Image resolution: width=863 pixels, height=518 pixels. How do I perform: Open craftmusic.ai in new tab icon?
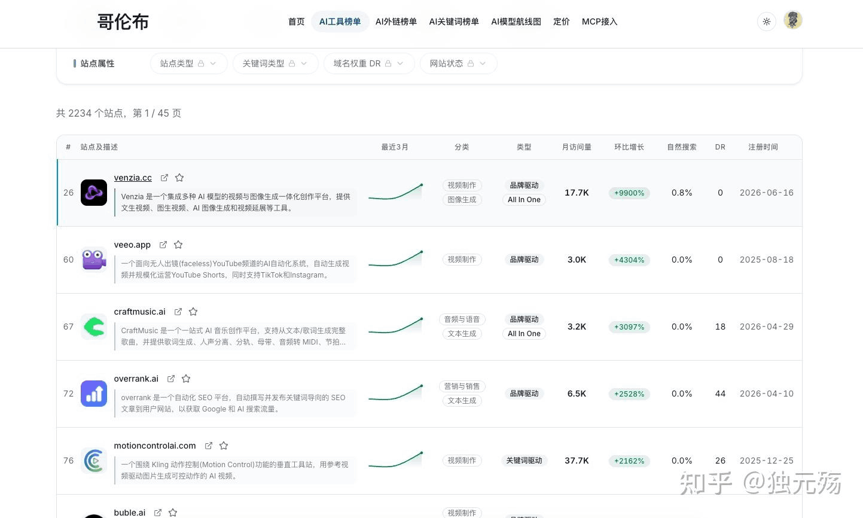tap(178, 312)
